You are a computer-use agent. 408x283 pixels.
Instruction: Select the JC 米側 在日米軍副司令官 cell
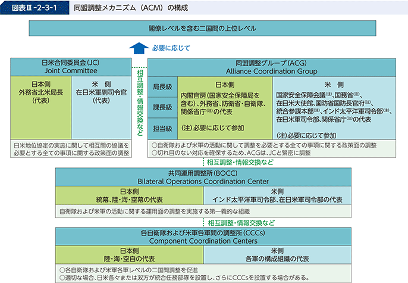(101, 105)
